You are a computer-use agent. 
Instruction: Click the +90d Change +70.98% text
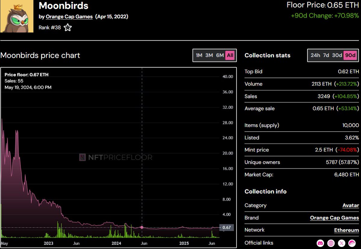[x=325, y=15]
